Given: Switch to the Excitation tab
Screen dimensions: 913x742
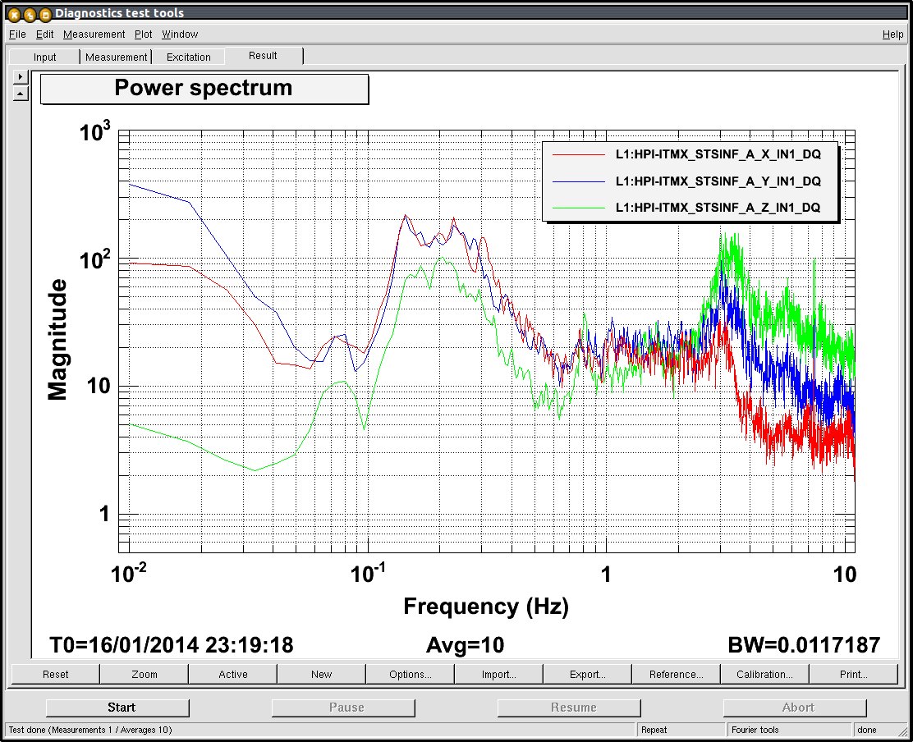Looking at the screenshot, I should 189,57.
